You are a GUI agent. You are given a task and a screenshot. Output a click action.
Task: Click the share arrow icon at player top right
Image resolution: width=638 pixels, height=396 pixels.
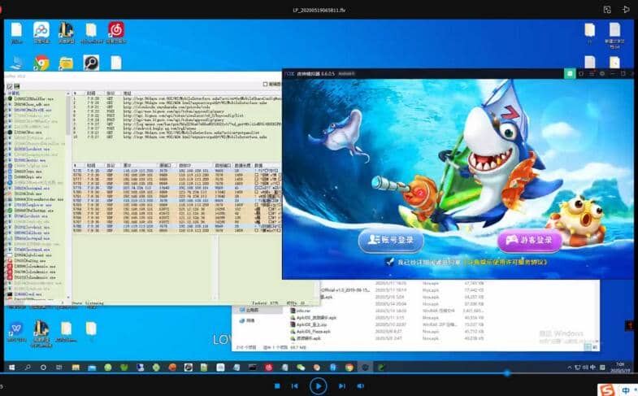pos(626,10)
